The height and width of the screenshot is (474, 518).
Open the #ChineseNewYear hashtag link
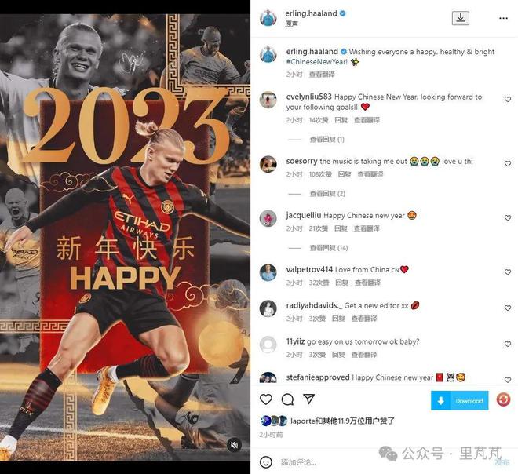317,62
